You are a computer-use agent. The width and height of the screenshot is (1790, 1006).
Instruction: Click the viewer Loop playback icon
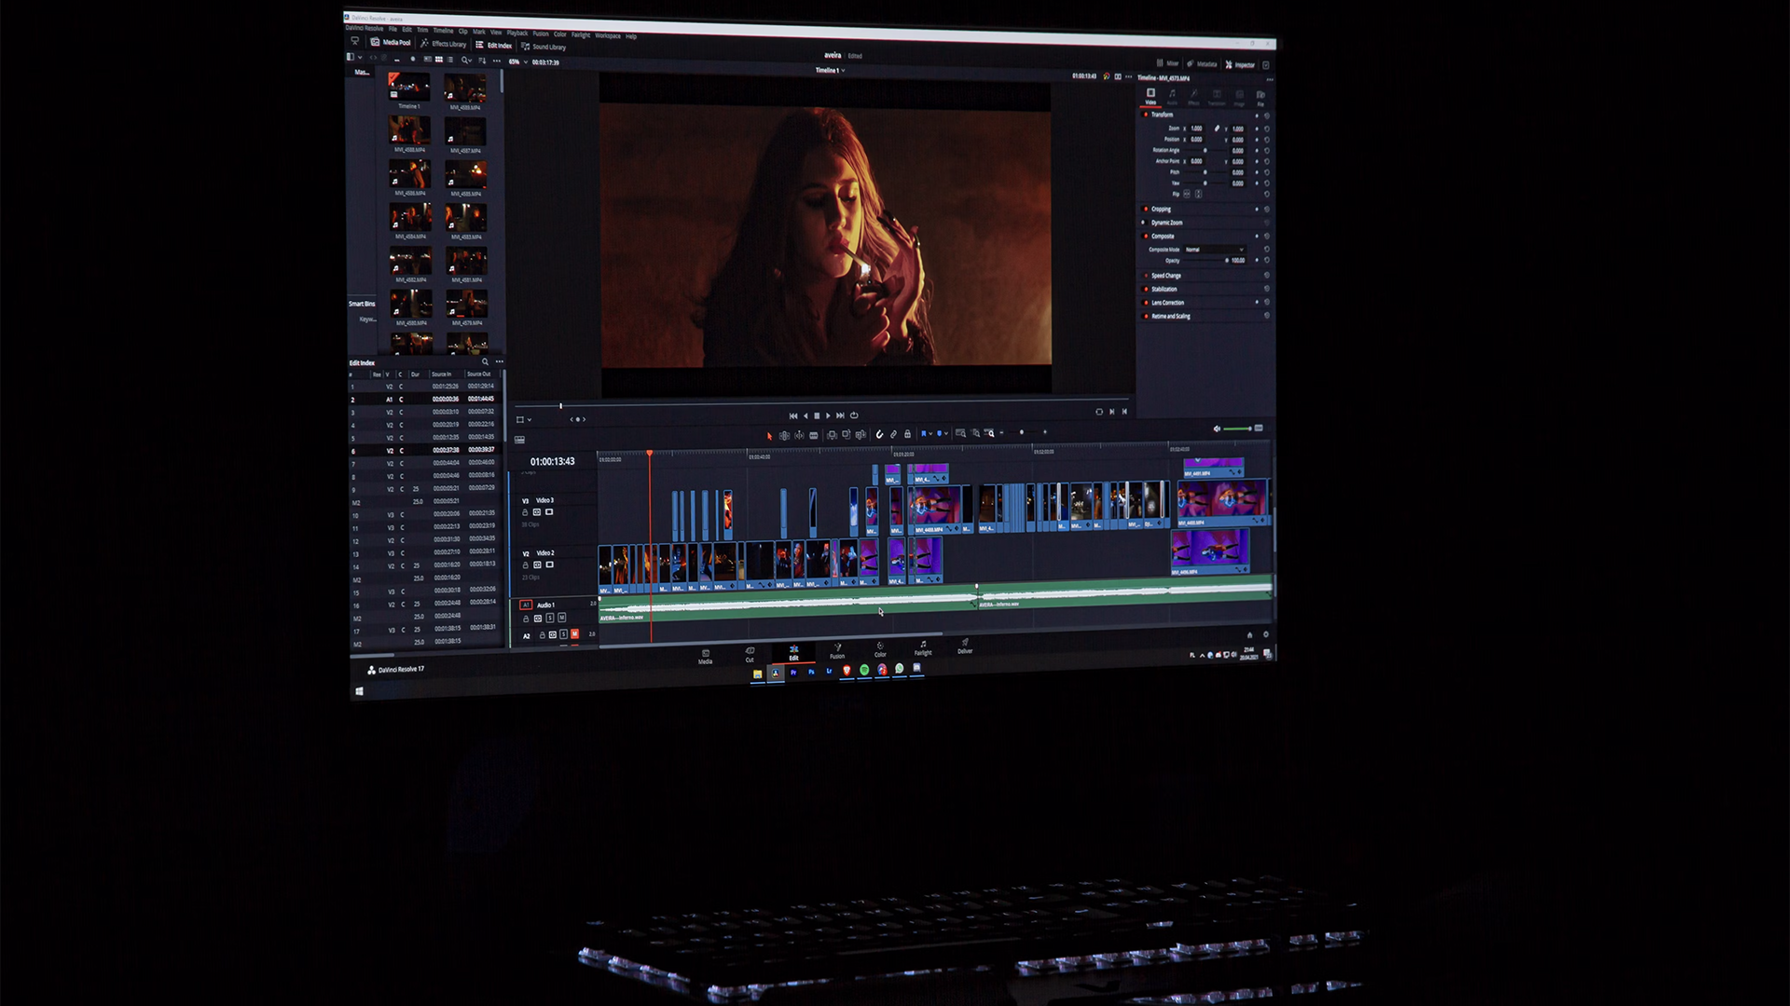coord(854,415)
